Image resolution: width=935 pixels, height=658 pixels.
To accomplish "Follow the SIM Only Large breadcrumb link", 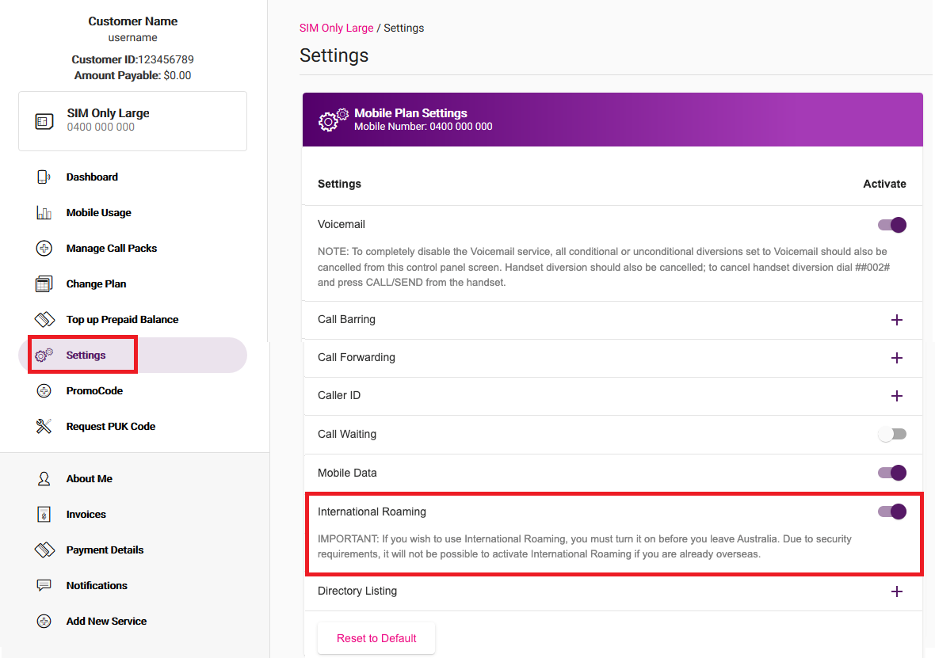I will click(336, 28).
